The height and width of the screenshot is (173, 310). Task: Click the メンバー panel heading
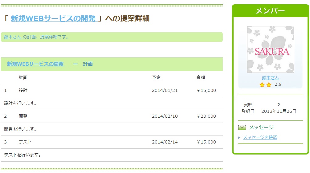point(270,11)
